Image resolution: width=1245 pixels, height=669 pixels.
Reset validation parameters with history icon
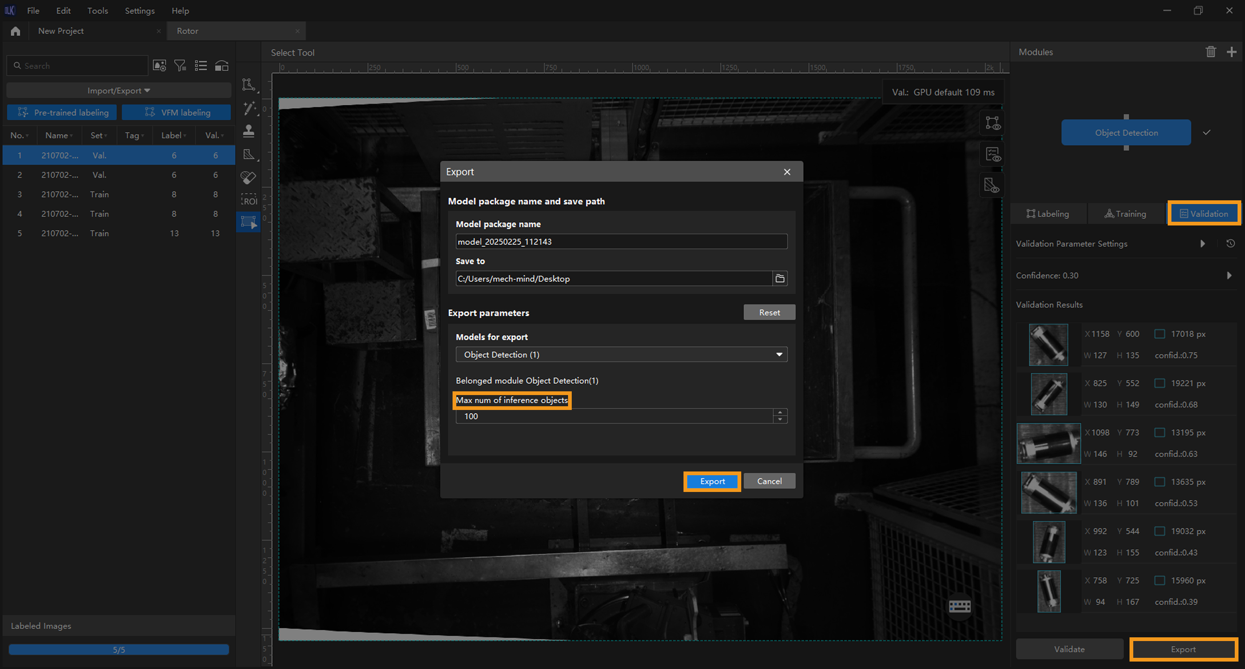pos(1231,243)
